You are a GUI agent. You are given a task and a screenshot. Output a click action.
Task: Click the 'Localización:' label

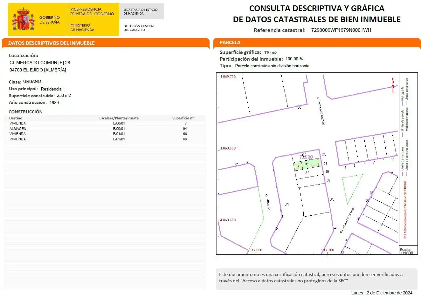click(24, 56)
